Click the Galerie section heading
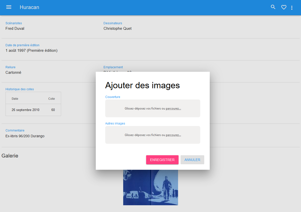Image resolution: width=301 pixels, height=212 pixels. [10, 156]
